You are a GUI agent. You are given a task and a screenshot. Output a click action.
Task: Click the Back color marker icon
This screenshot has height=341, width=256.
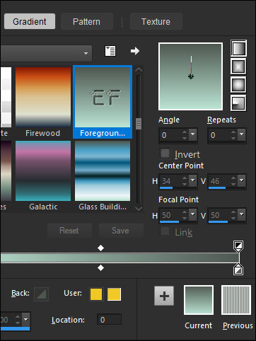click(x=42, y=294)
